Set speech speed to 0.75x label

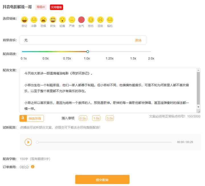(x=67, y=58)
